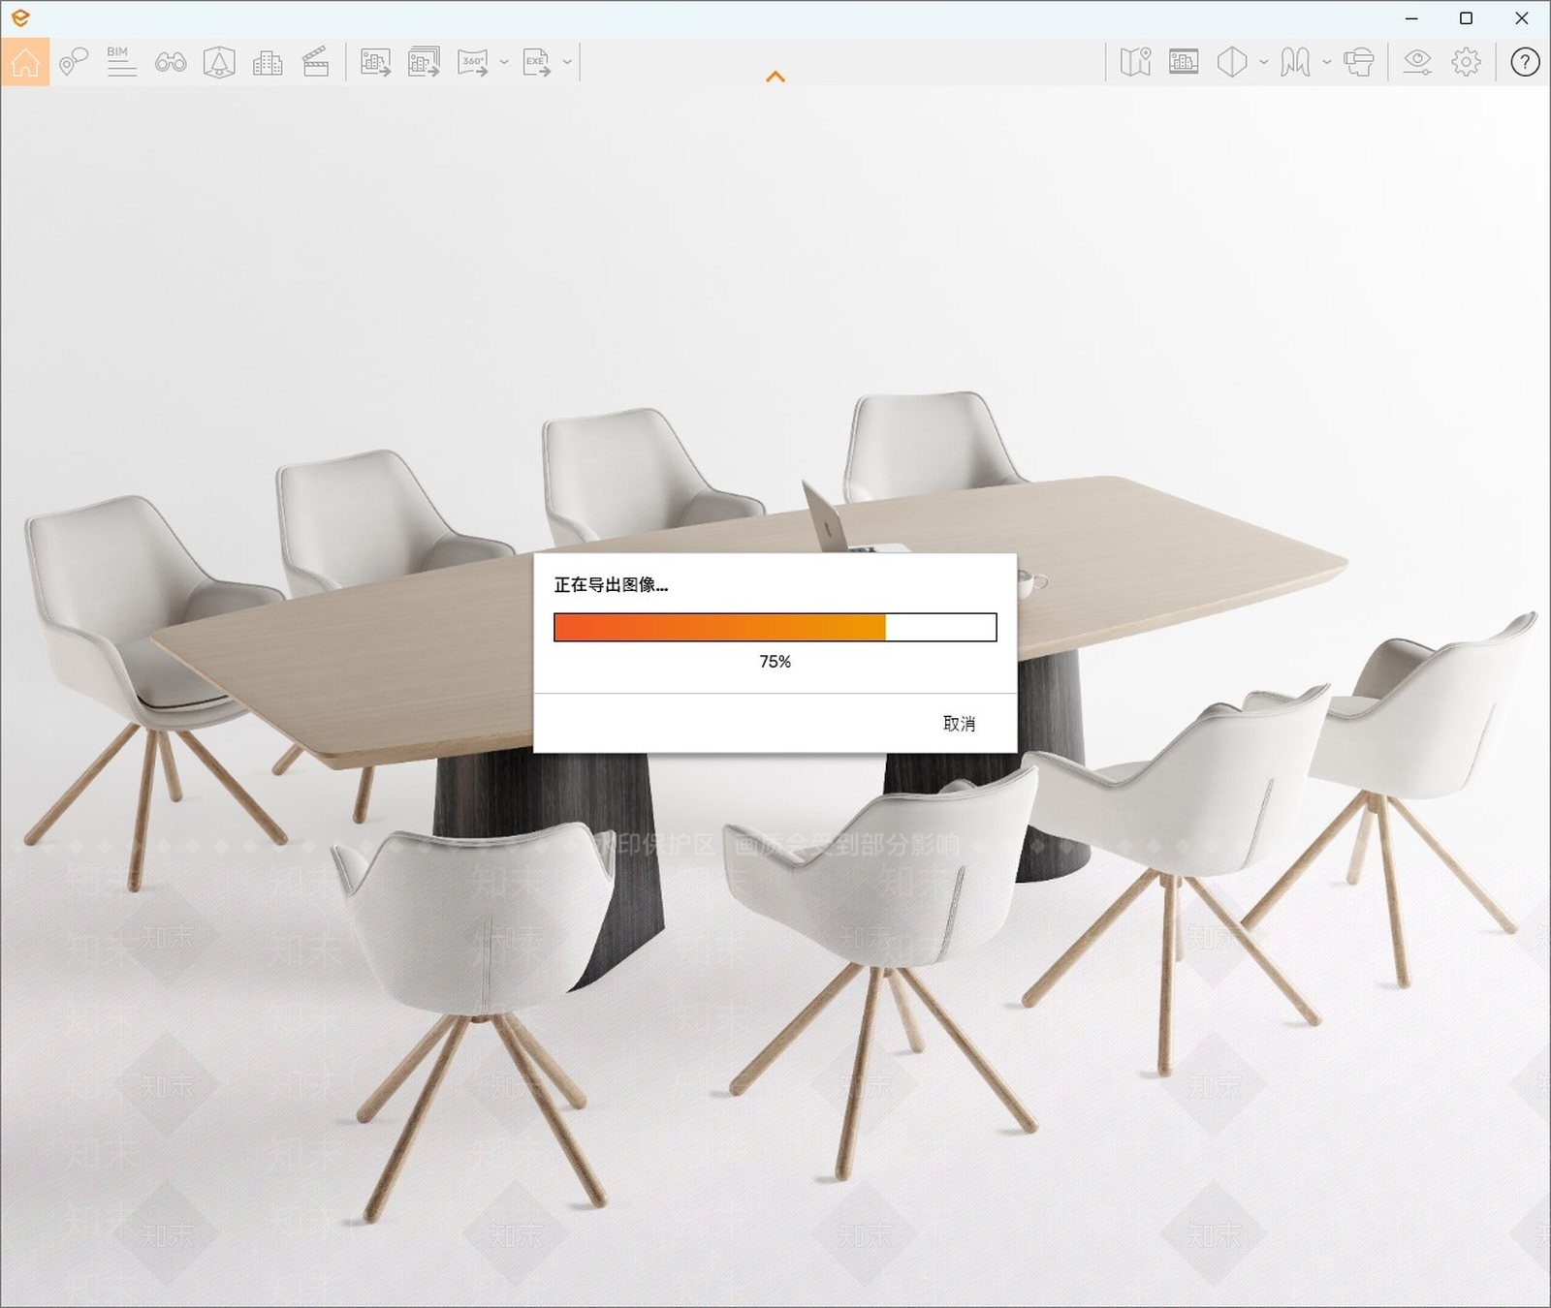Export standalone EXE file

(x=537, y=62)
